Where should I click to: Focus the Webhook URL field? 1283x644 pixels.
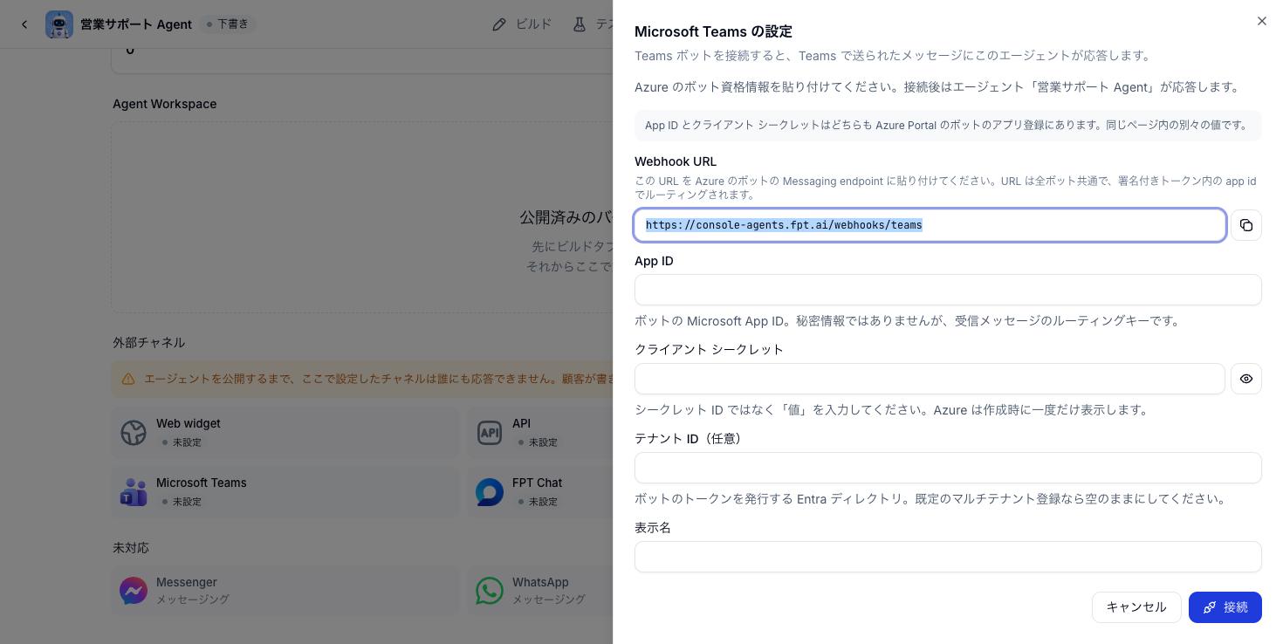930,225
